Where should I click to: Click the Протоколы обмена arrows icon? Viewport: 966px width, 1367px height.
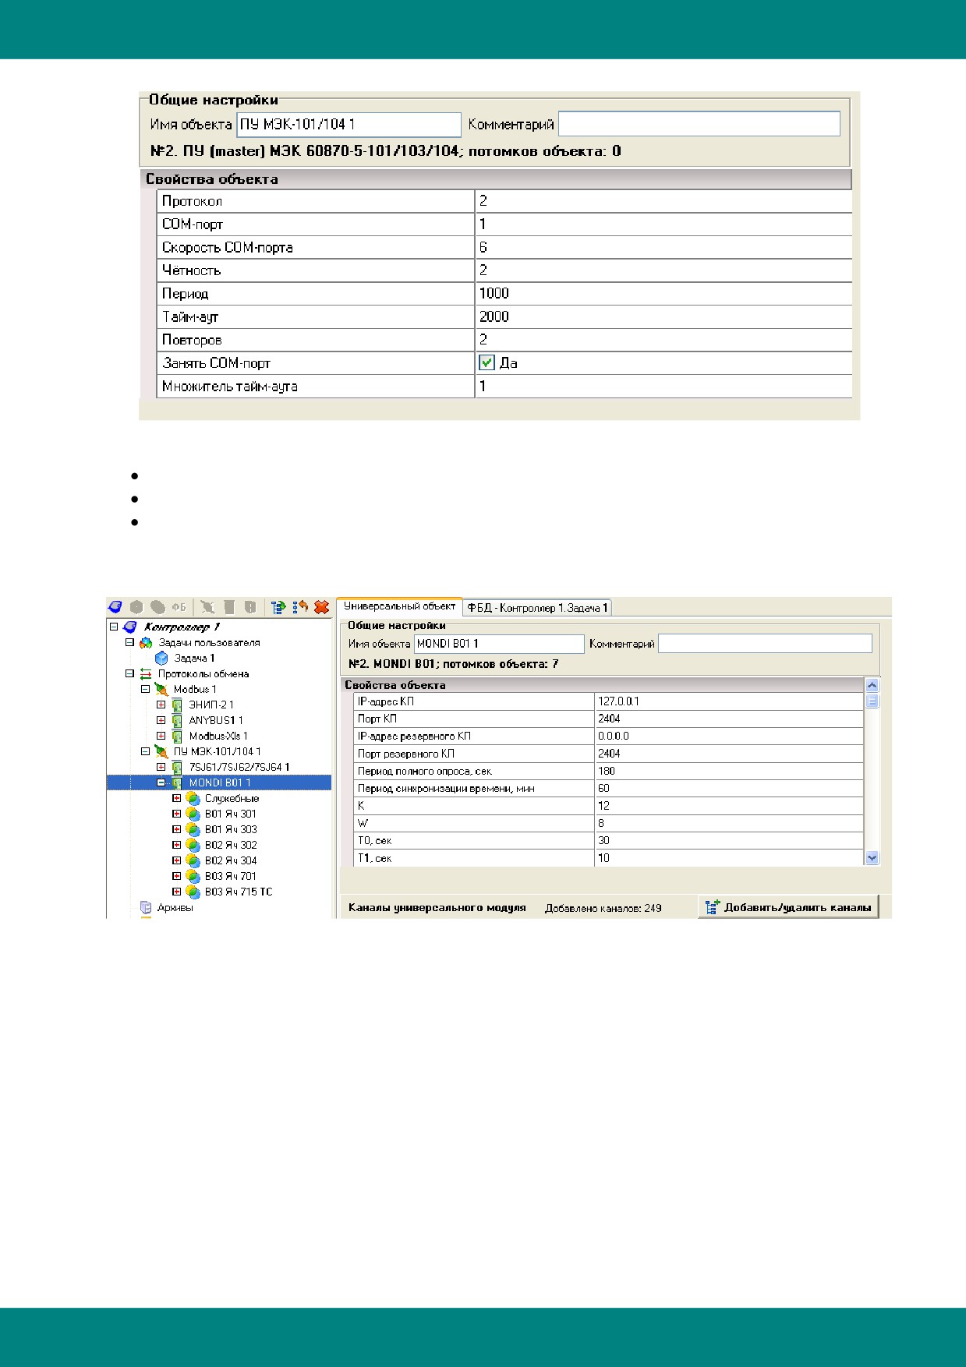[146, 674]
